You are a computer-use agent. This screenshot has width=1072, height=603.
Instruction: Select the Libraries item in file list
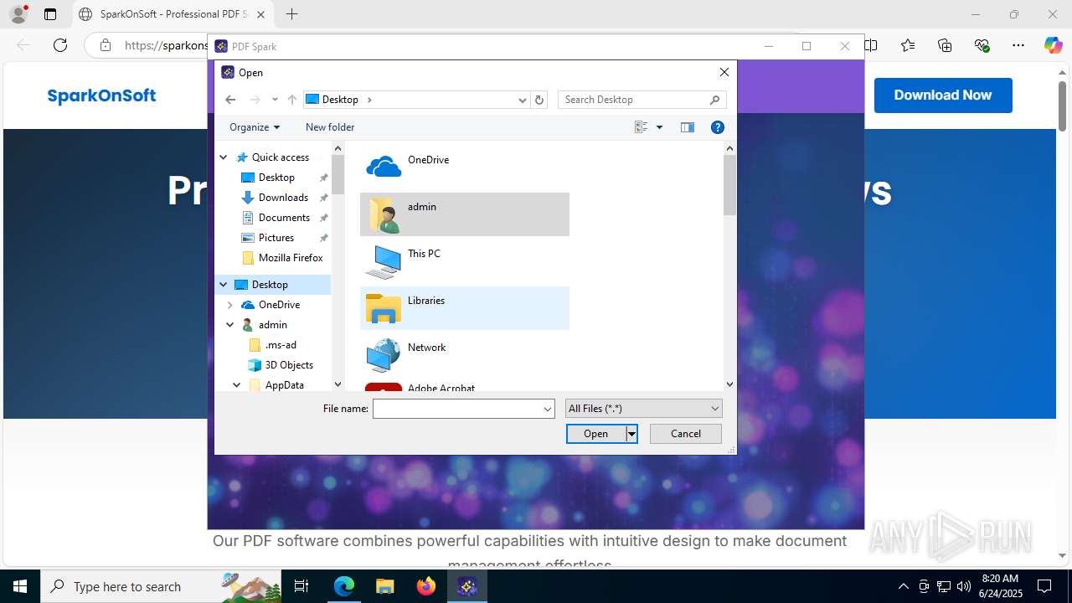coord(465,308)
